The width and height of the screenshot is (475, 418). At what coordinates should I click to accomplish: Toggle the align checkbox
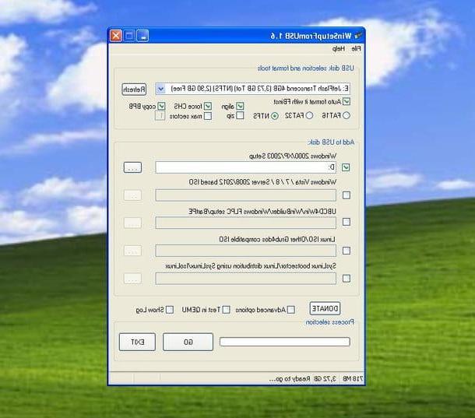[x=240, y=106]
